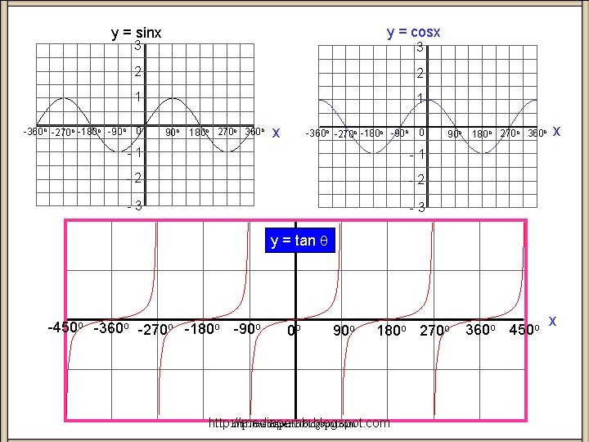
Task: Click the y-value 3 on the cosine graph
Action: [420, 47]
